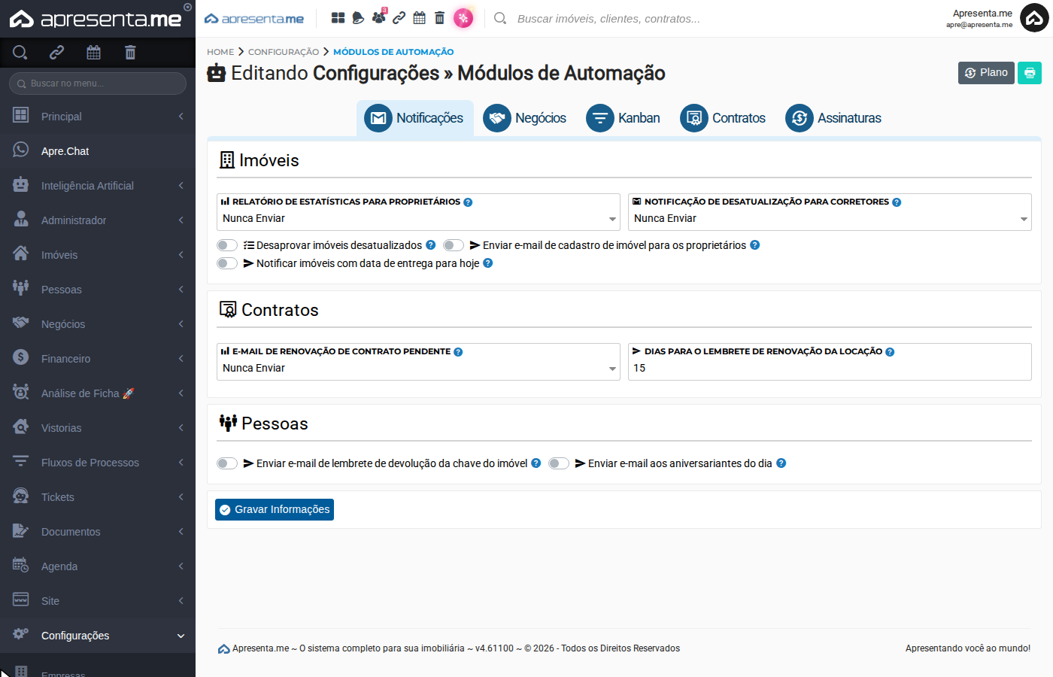Image resolution: width=1053 pixels, height=677 pixels.
Task: Open help for Notificação de Desatualização field
Action: pyautogui.click(x=897, y=202)
